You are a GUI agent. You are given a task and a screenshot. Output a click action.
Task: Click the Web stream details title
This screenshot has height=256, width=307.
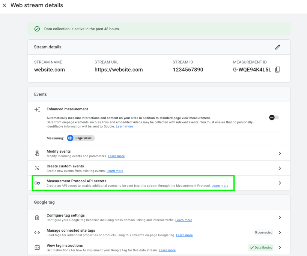[37, 5]
